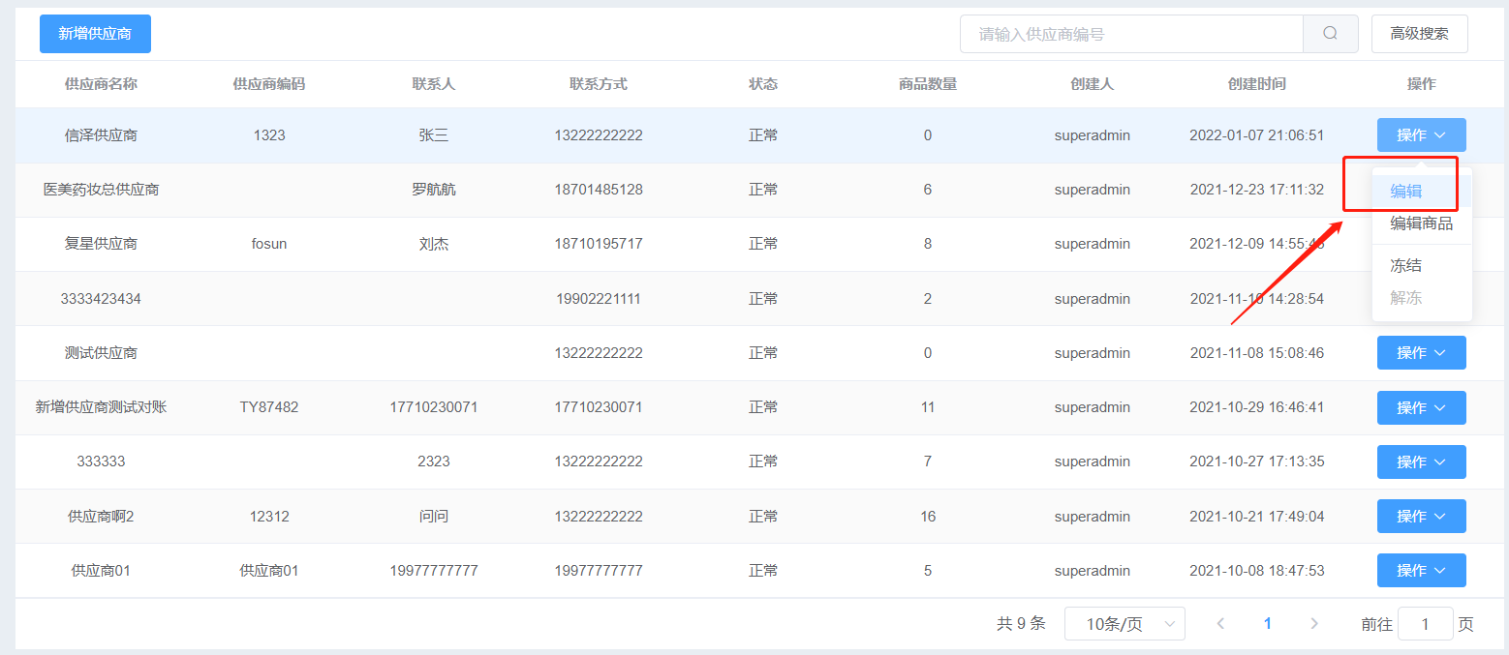Click supplier name 信泽供应商
The image size is (1509, 655).
[101, 135]
